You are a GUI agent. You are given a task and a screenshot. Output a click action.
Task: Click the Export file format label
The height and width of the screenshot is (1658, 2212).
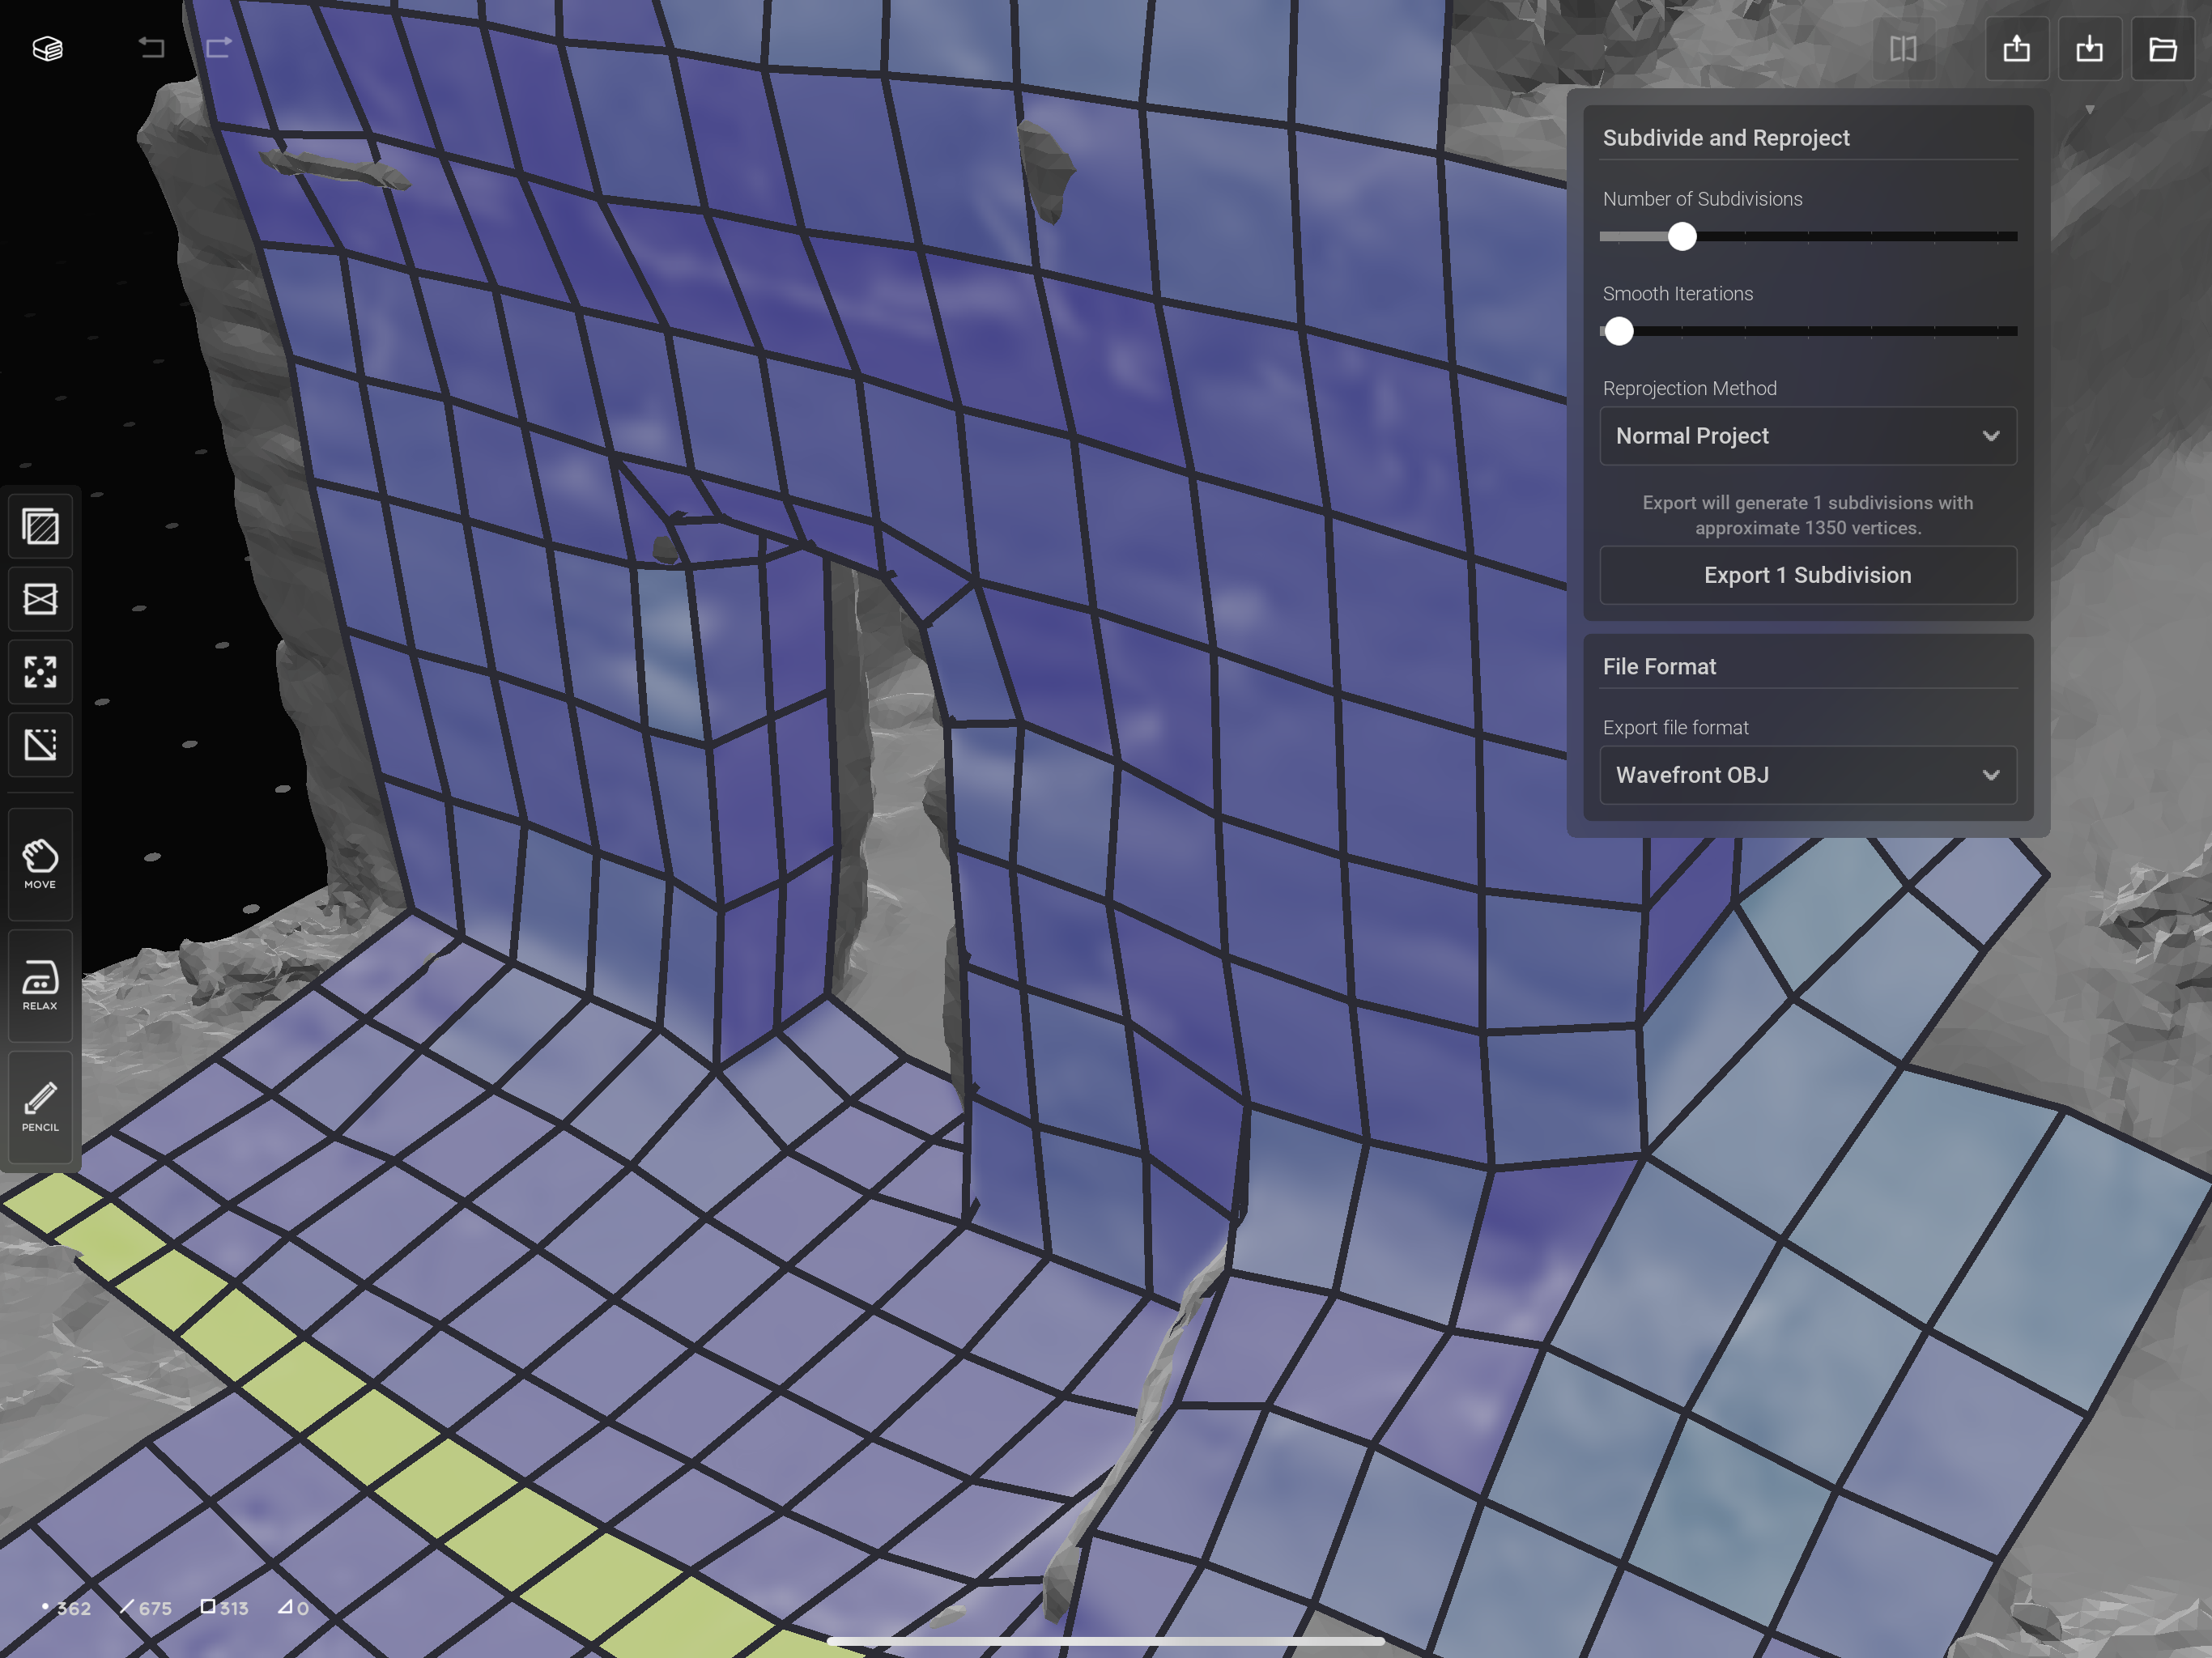point(1675,728)
